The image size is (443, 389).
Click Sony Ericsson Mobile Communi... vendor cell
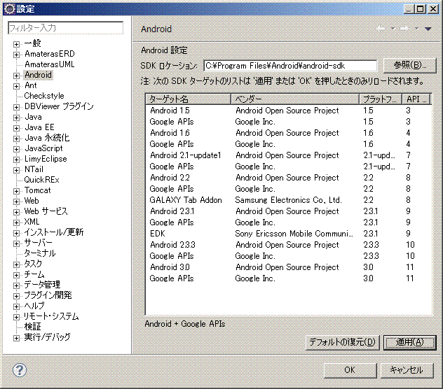294,234
